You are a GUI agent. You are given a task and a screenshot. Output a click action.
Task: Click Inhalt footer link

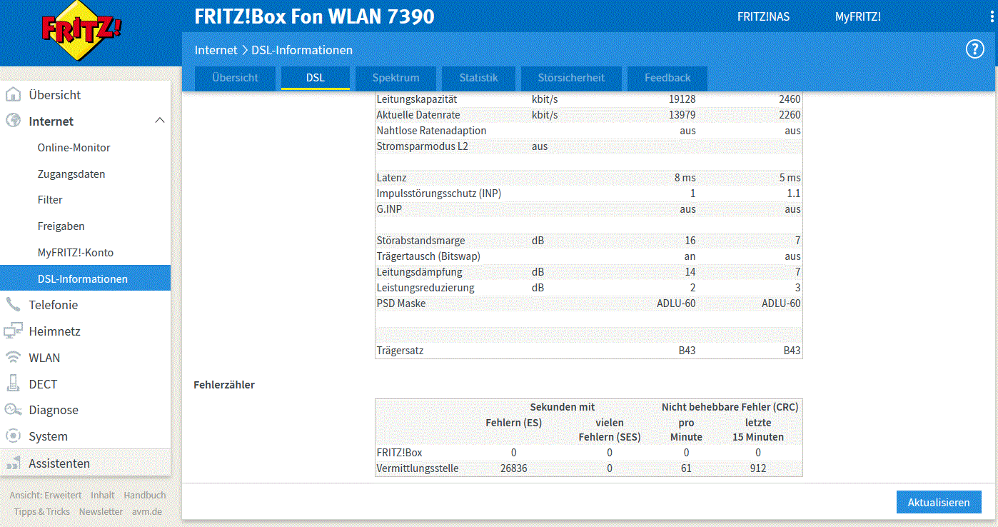103,495
